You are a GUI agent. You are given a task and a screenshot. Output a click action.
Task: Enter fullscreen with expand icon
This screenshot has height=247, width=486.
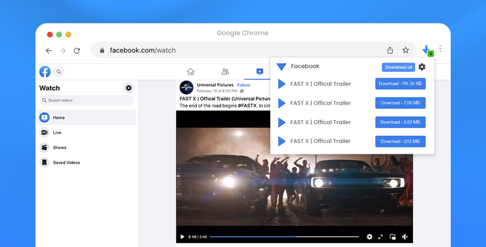click(x=381, y=237)
